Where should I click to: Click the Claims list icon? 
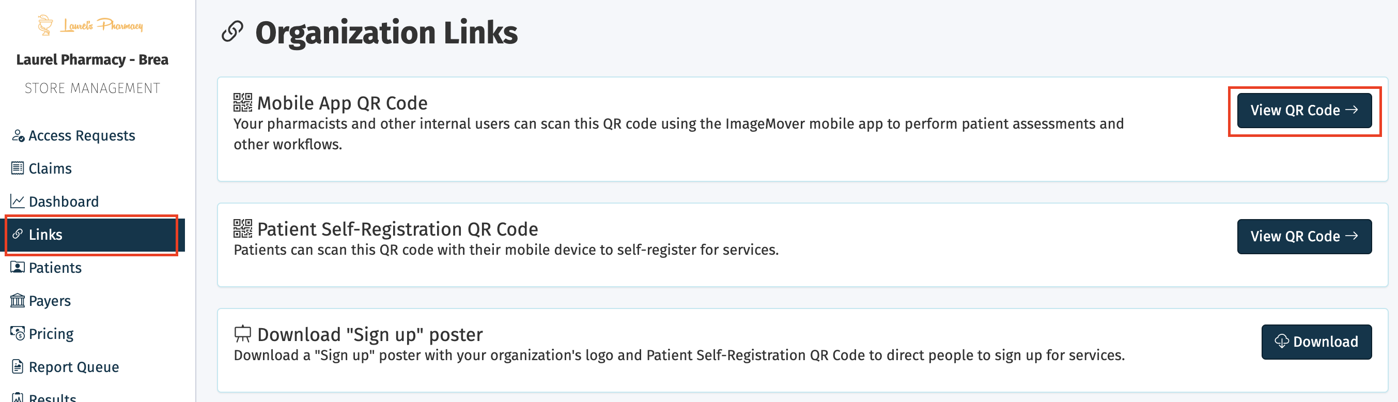point(18,168)
